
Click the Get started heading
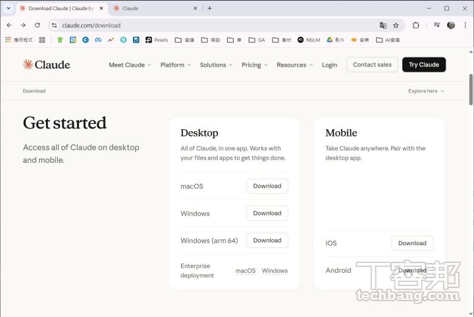[65, 123]
